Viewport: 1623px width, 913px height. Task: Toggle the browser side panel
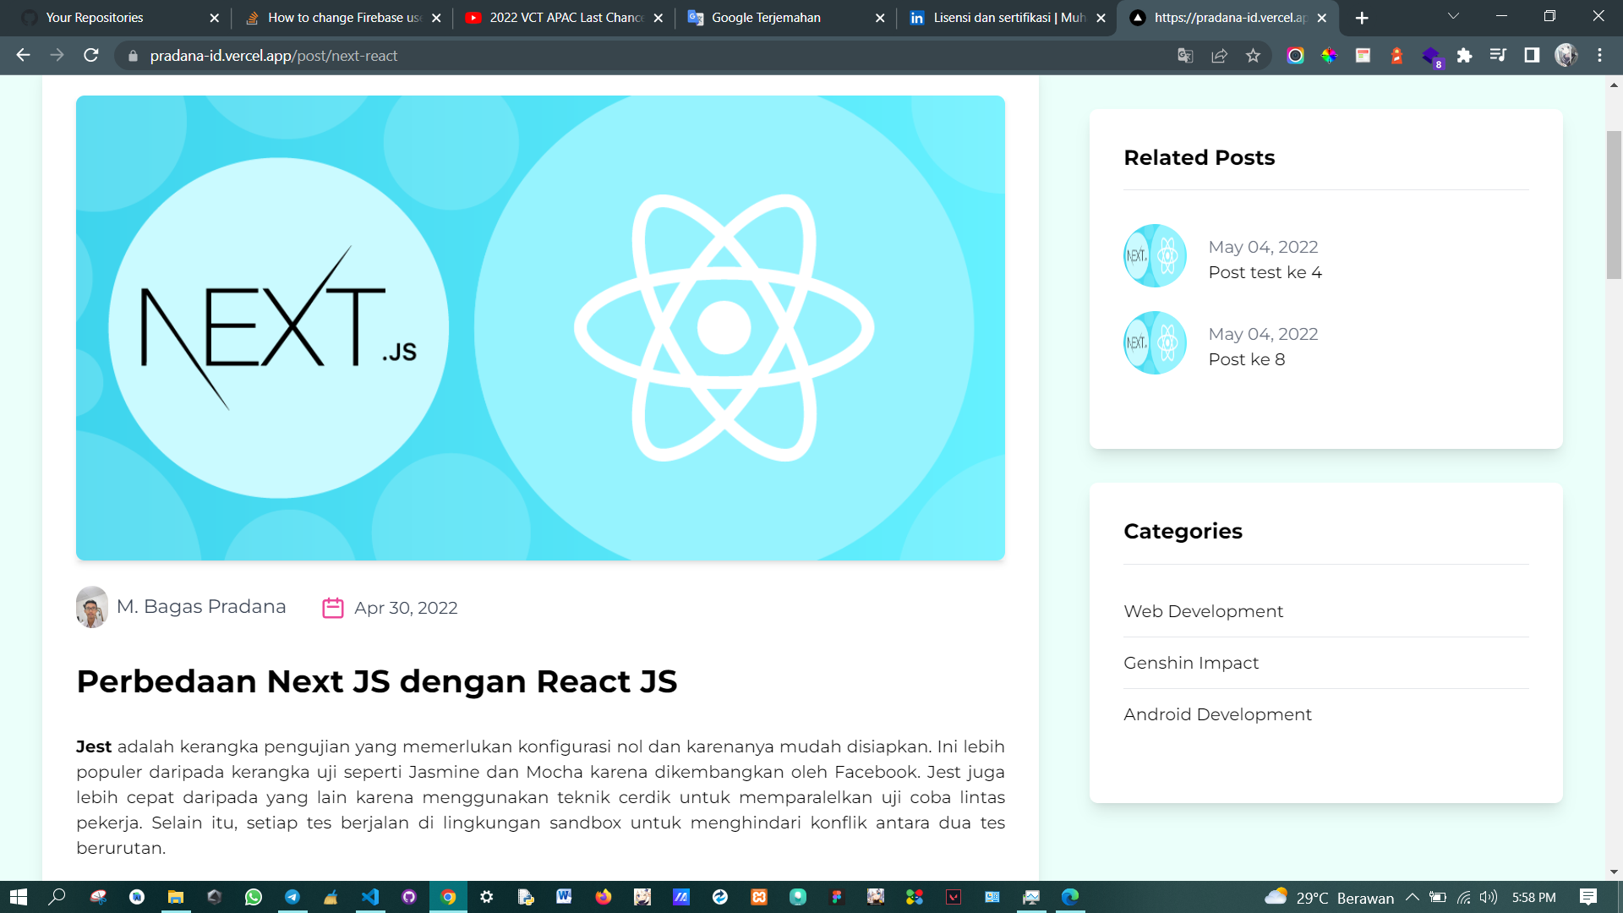point(1532,56)
